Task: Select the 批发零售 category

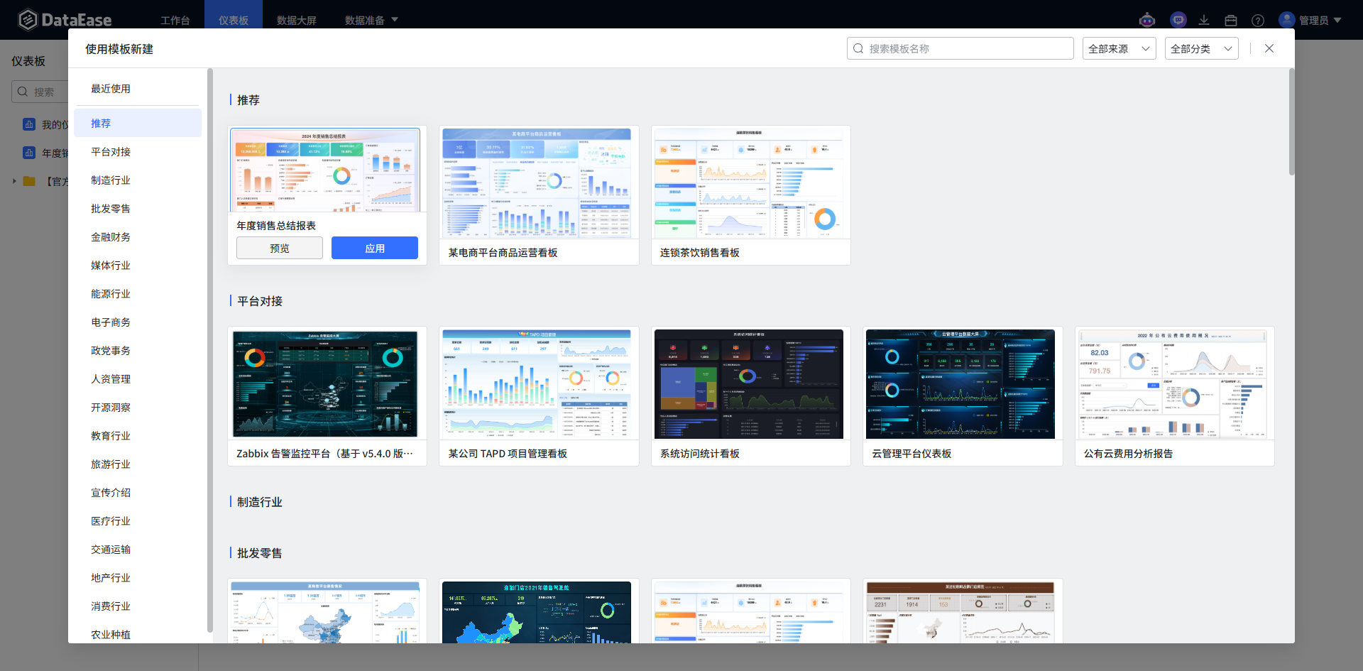Action: 138,208
